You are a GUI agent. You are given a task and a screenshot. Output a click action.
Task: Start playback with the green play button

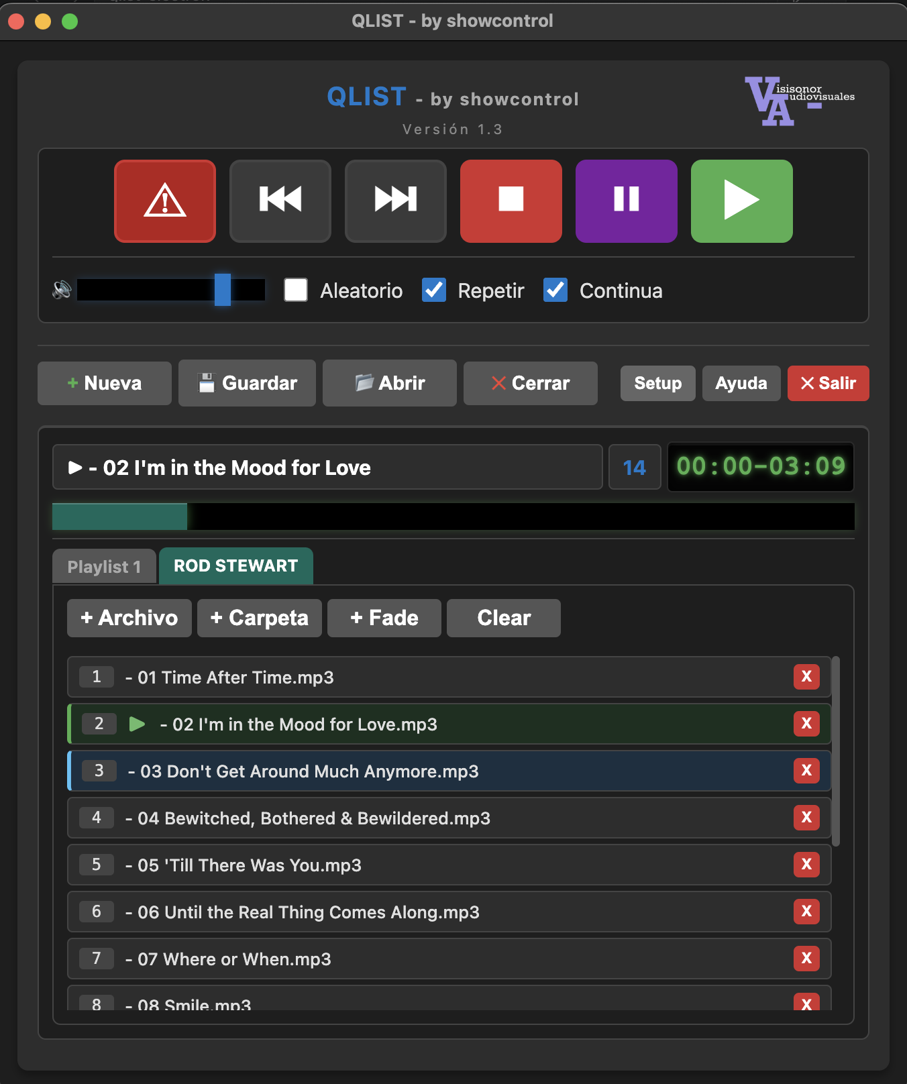click(742, 201)
